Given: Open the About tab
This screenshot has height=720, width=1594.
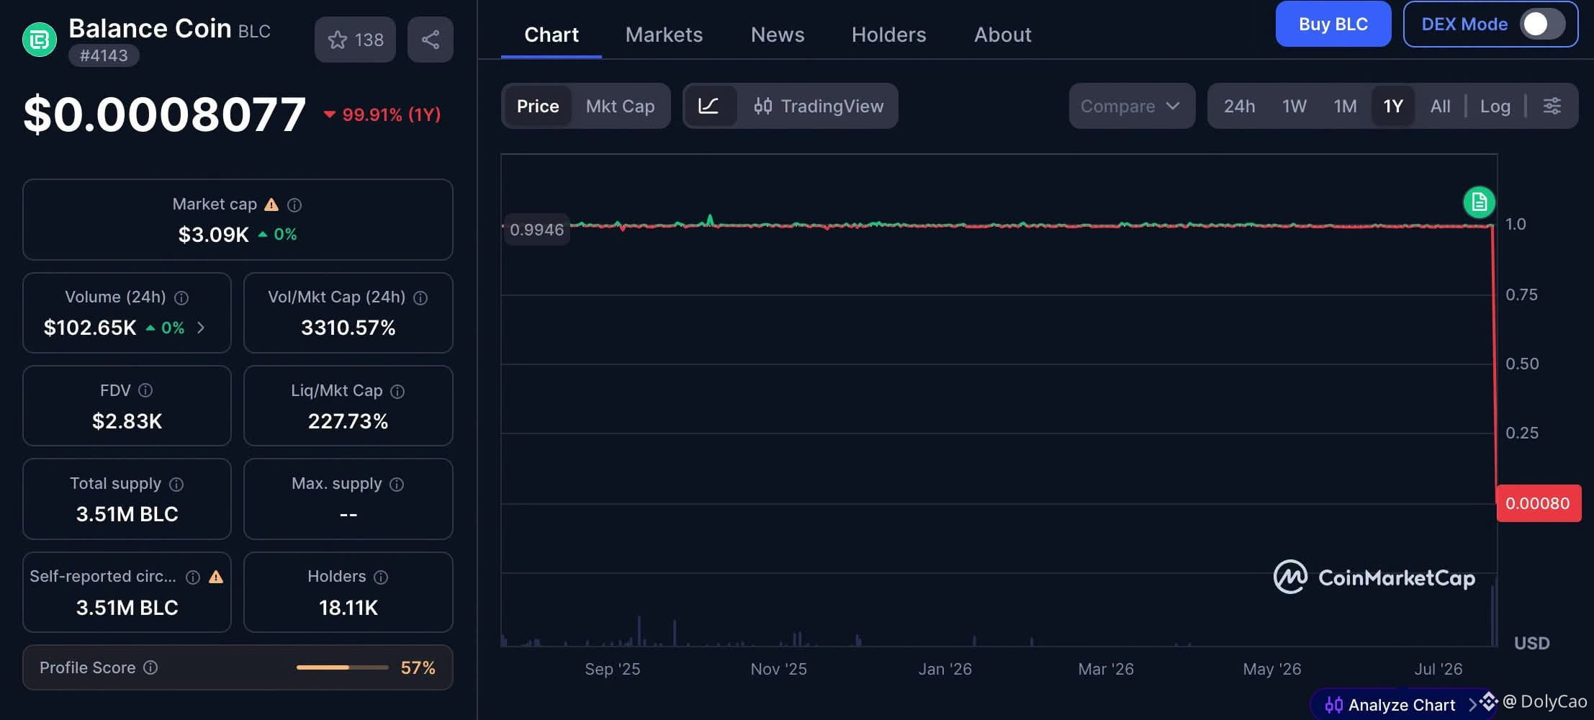Looking at the screenshot, I should pyautogui.click(x=1002, y=35).
